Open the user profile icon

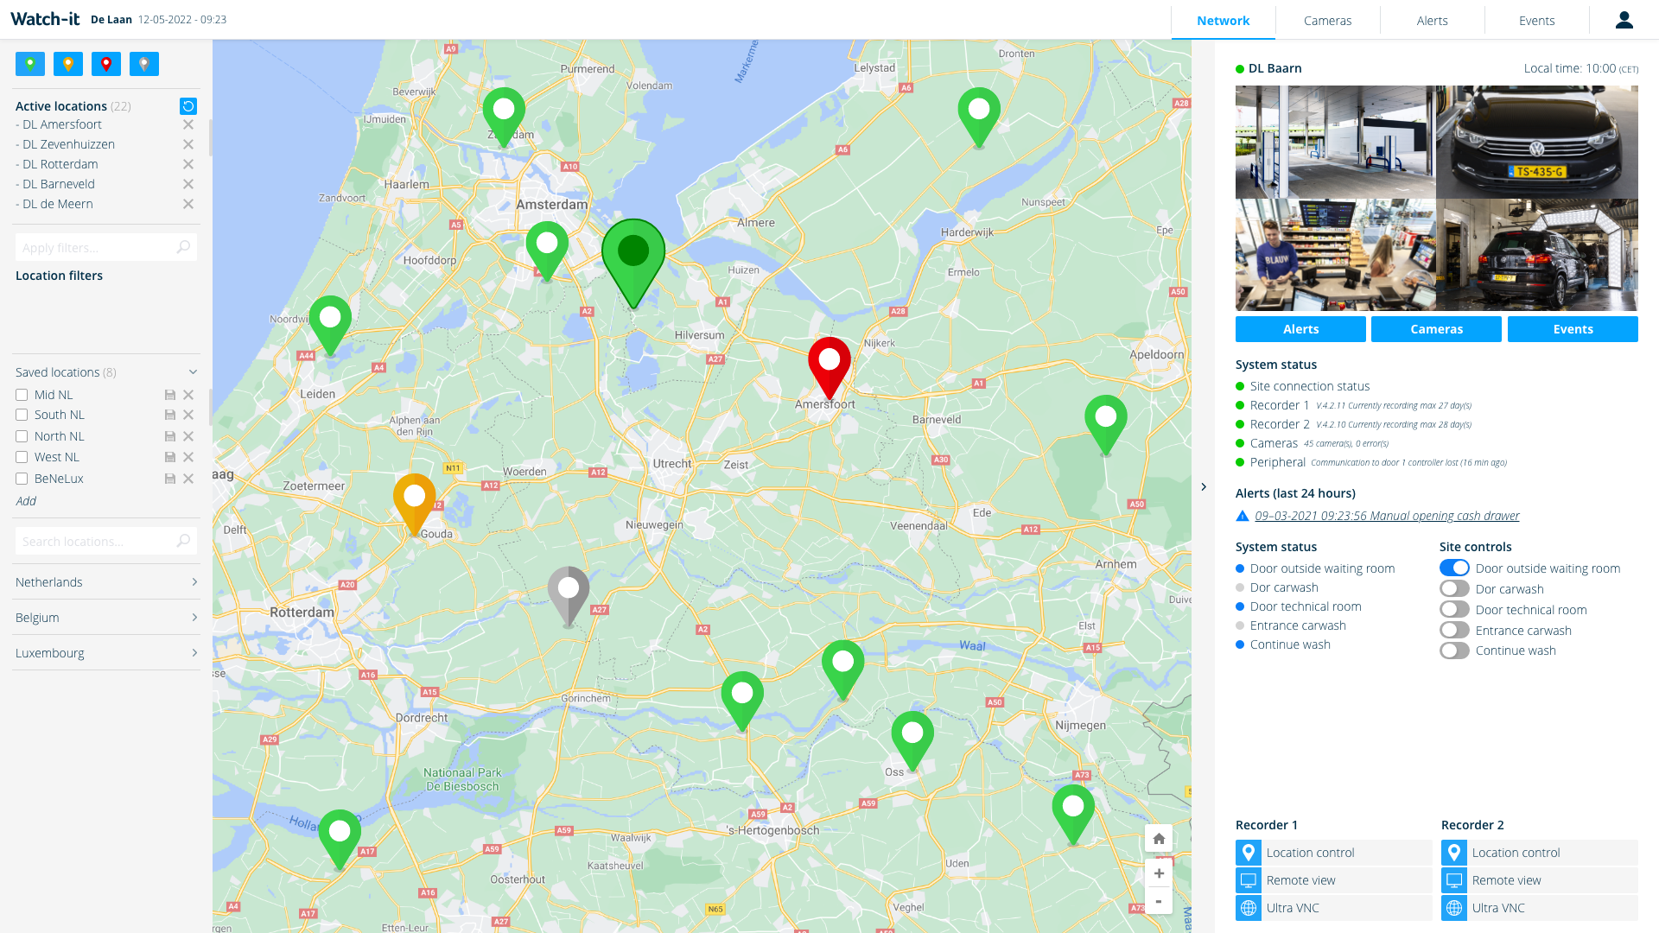(1624, 20)
